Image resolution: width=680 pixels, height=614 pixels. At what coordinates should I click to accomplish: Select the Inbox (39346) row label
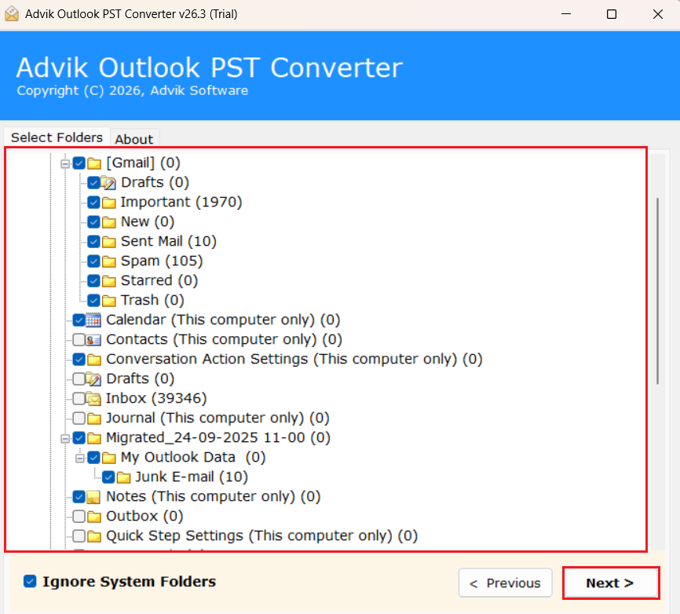click(156, 399)
